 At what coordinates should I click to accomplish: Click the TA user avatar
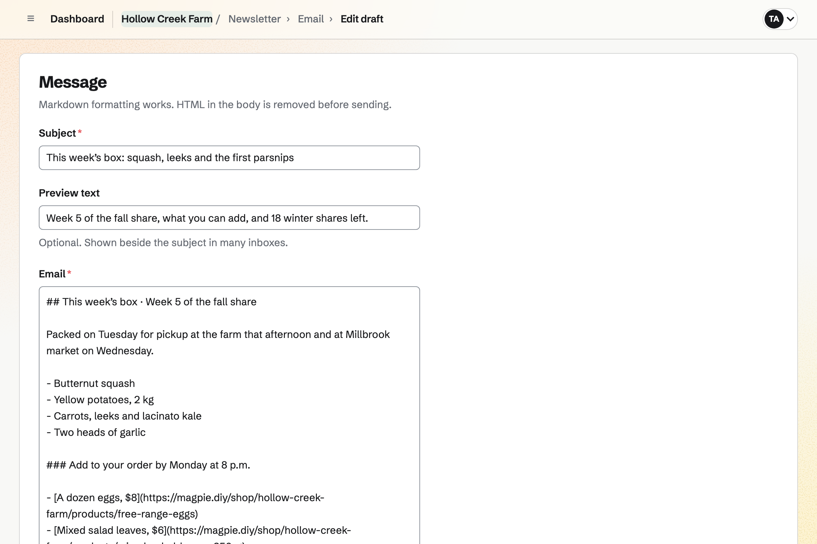point(773,19)
